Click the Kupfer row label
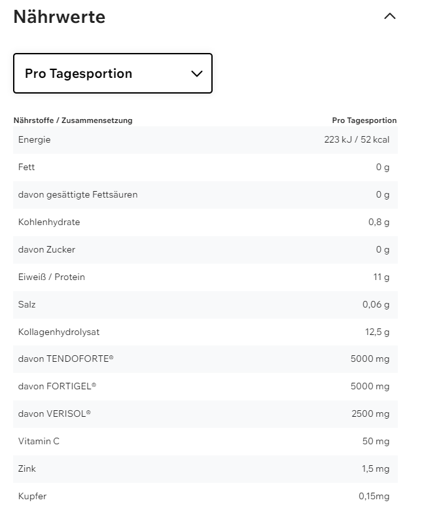Viewport: 422px width, 511px height. point(32,496)
